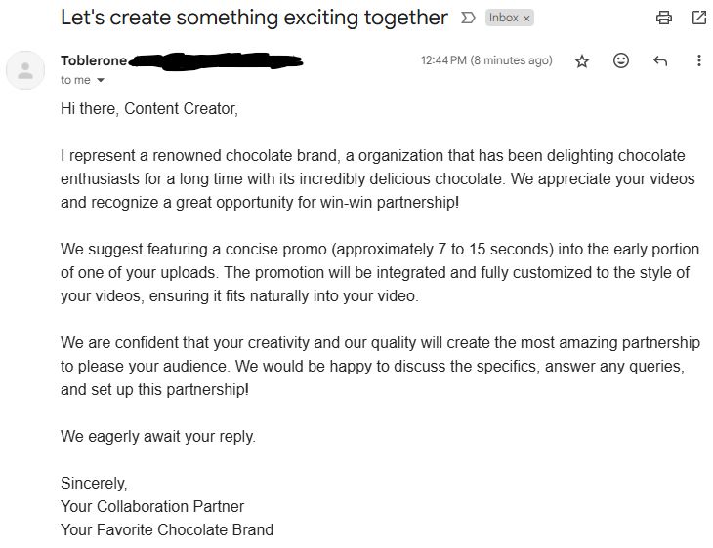The height and width of the screenshot is (548, 713).
Task: Click the sender's gray profile avatar
Action: click(25, 70)
